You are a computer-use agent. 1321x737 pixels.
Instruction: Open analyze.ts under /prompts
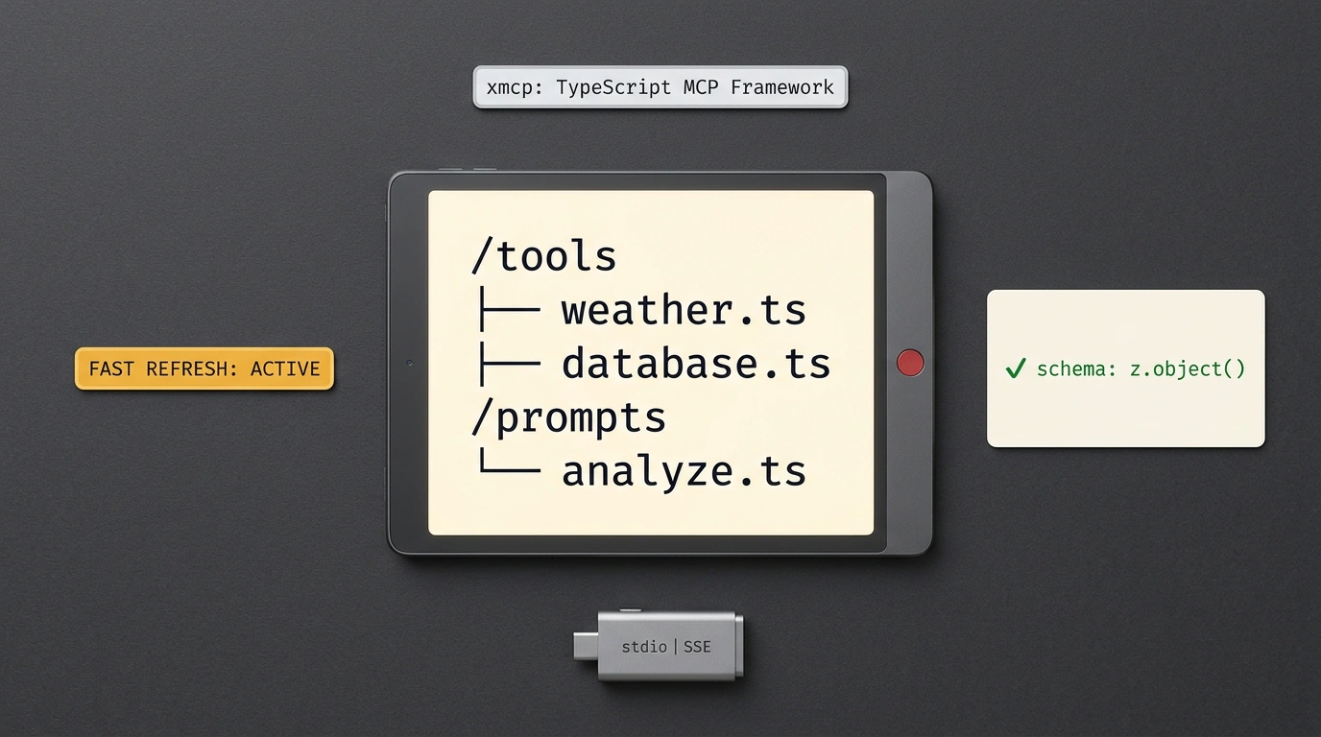(x=684, y=471)
